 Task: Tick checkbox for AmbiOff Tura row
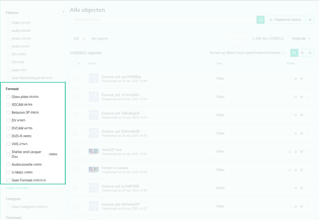(75, 152)
